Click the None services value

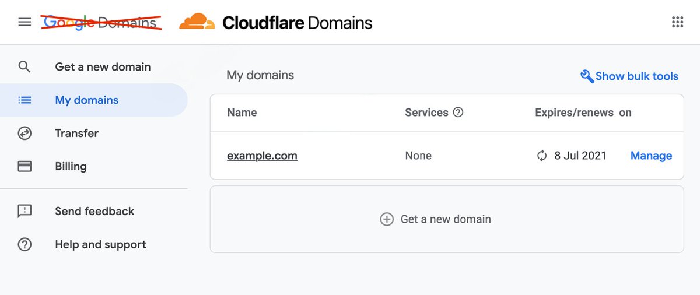[418, 156]
